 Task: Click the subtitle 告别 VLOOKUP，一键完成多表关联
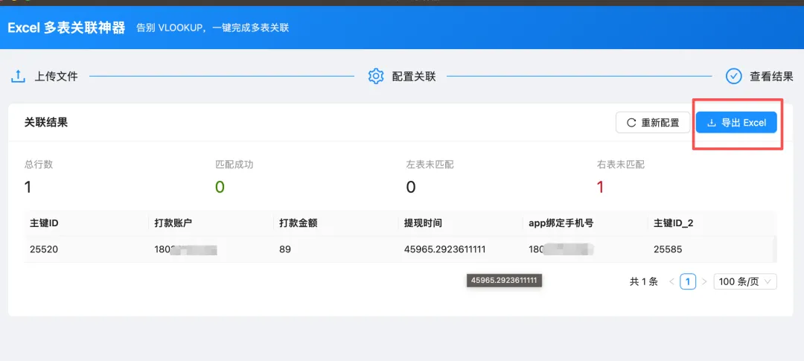coord(213,28)
